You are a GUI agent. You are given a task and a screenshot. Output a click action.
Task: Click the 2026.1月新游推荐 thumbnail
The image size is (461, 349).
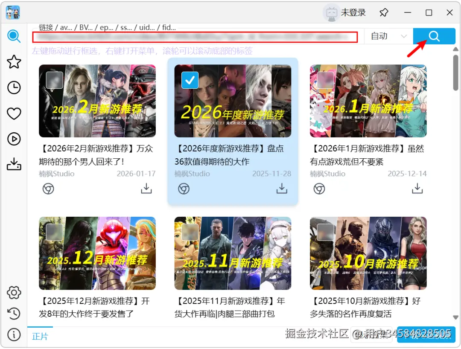[x=368, y=101]
